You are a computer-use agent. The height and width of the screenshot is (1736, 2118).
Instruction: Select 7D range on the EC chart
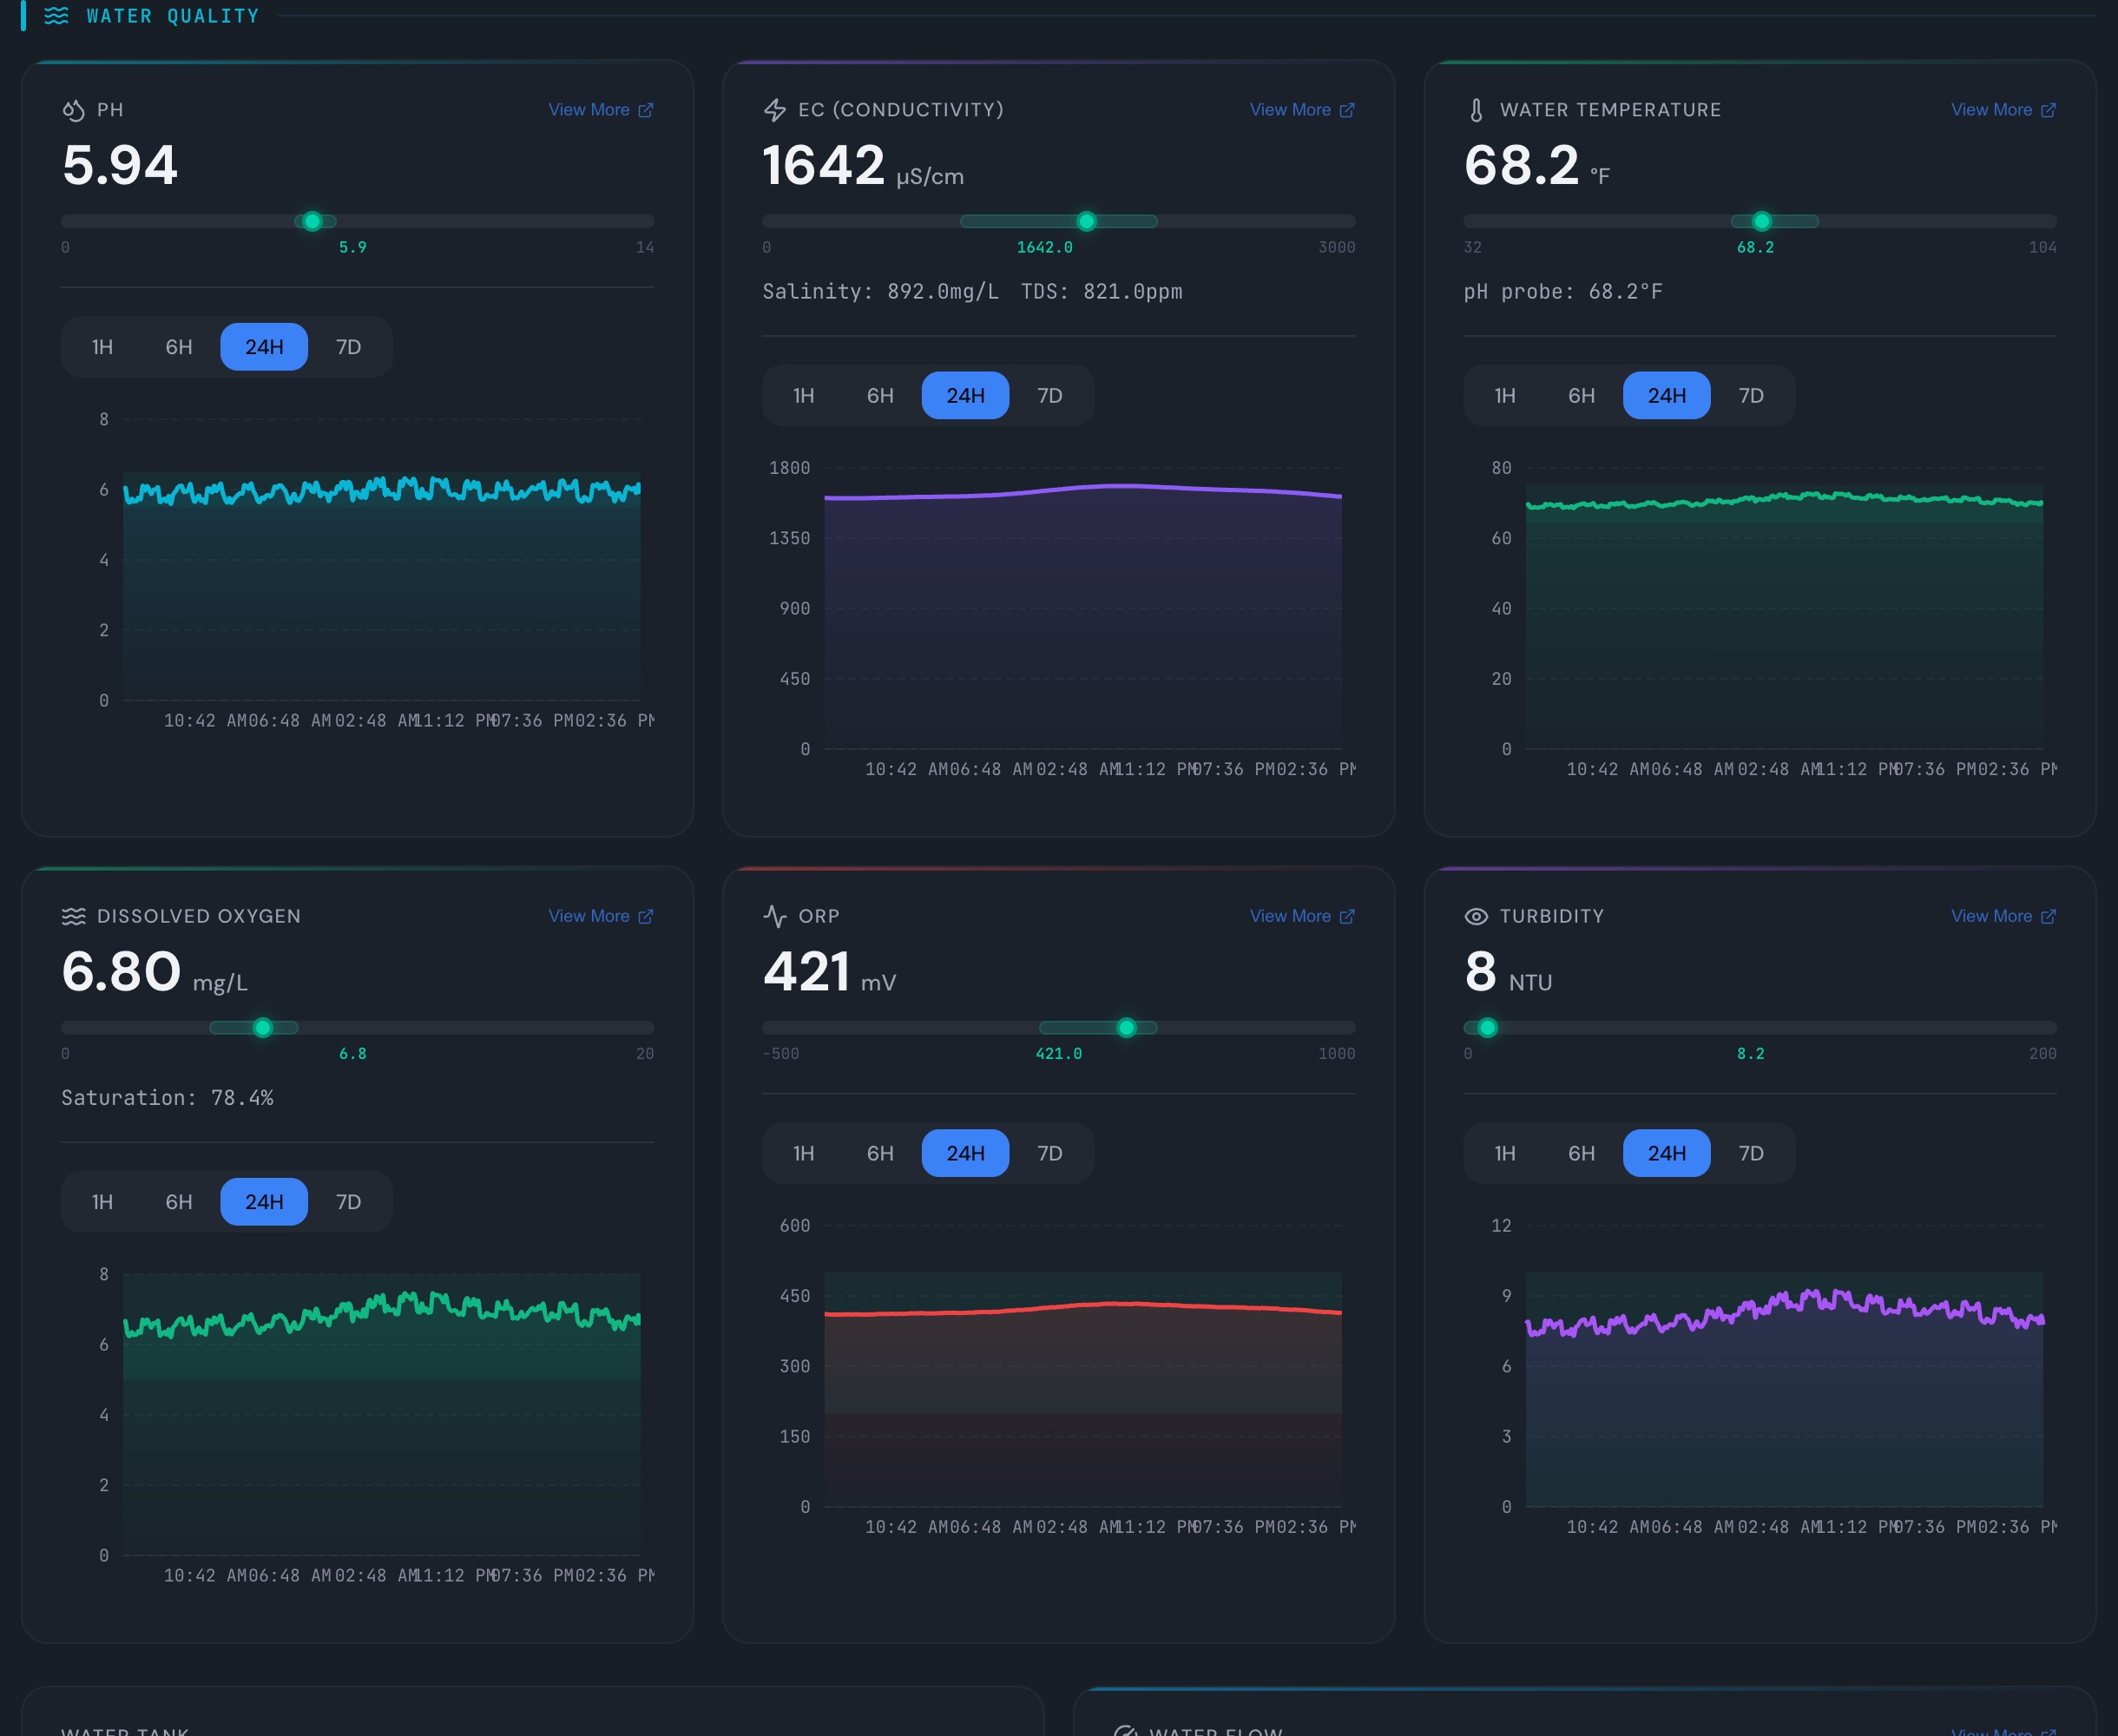coord(1049,396)
